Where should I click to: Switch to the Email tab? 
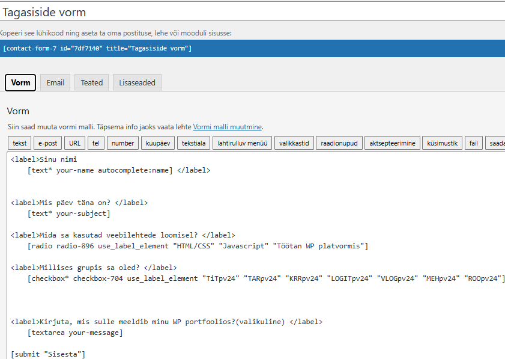pos(55,83)
